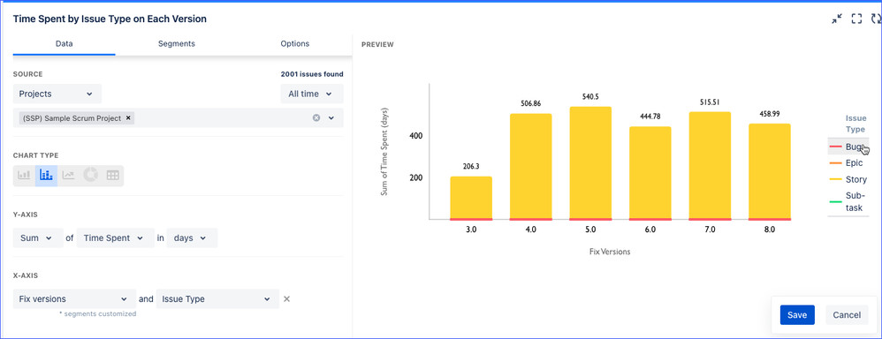The image size is (882, 339).
Task: Open the All time range dropdown
Action: tap(312, 94)
